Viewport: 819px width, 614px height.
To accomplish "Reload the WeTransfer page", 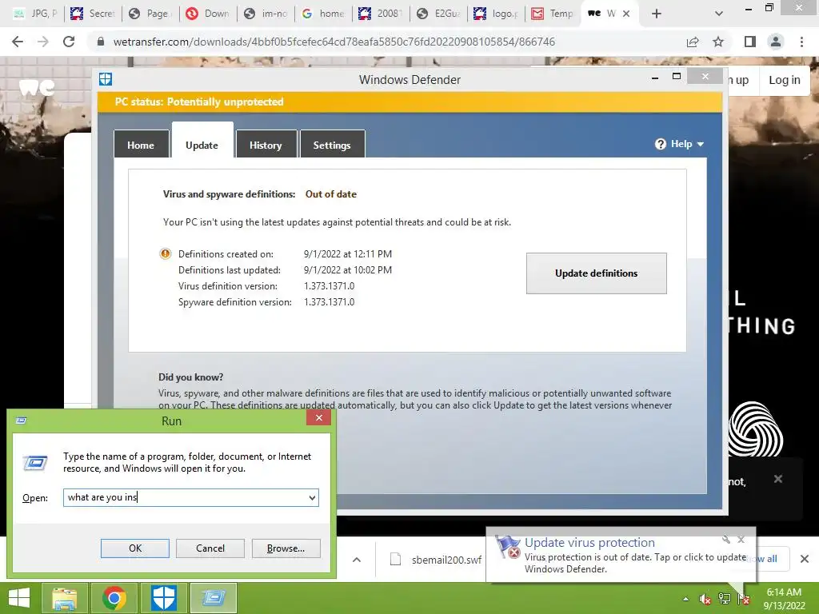I will [x=69, y=42].
